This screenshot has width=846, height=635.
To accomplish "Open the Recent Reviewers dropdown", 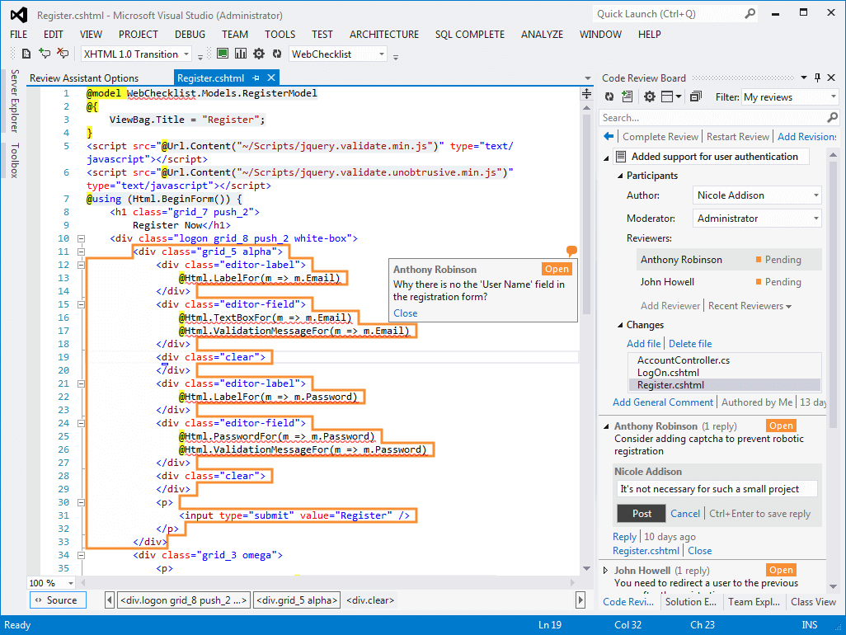I will click(x=750, y=306).
